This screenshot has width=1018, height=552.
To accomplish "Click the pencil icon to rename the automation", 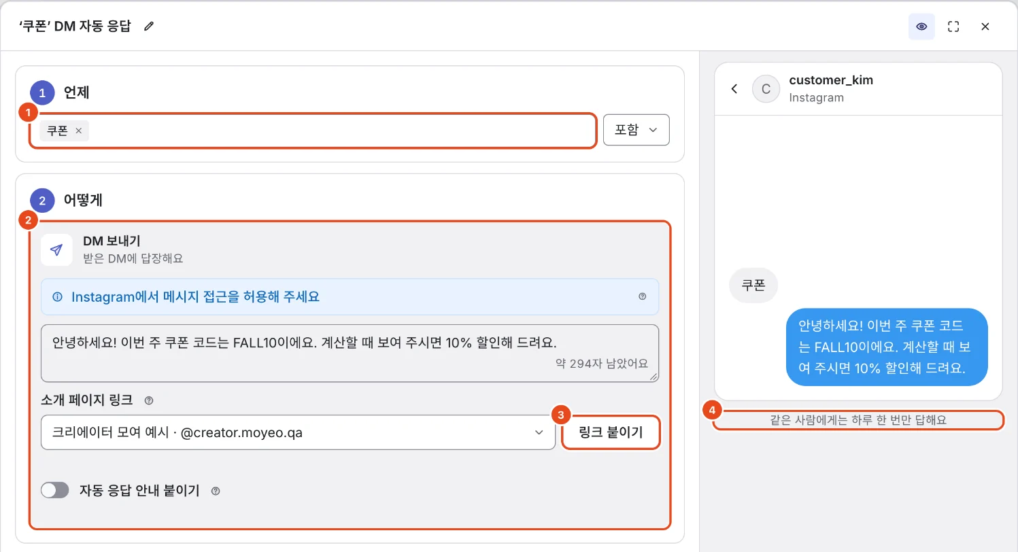I will coord(149,27).
